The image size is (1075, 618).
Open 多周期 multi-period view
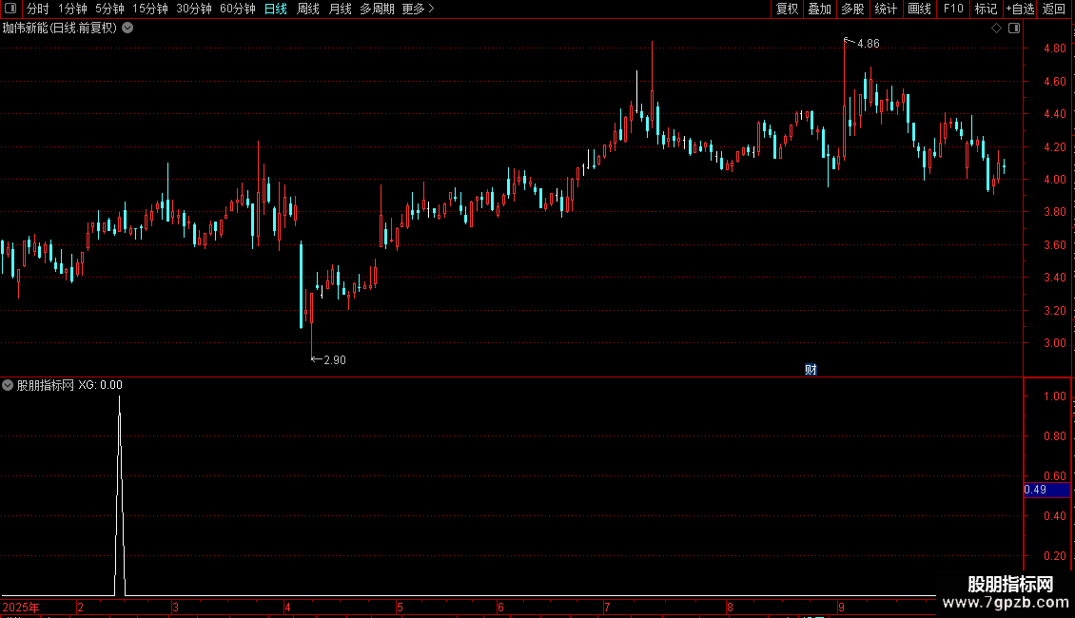pyautogui.click(x=377, y=9)
